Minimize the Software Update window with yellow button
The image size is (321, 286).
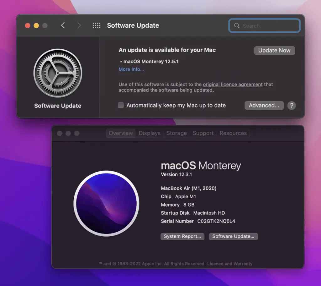tap(36, 25)
